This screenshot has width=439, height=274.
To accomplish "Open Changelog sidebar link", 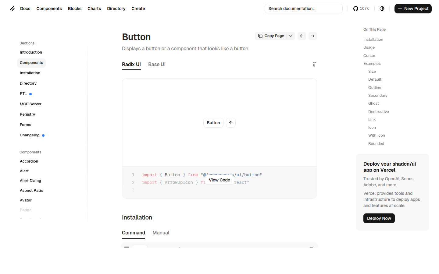I will click(32, 135).
